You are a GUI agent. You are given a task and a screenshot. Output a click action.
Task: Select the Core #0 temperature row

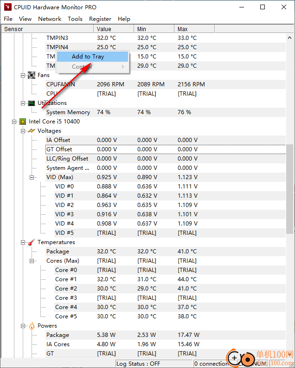(x=170, y=270)
